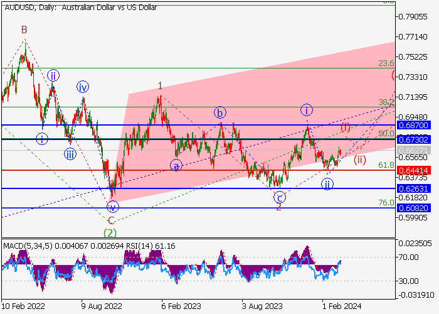Image resolution: width=439 pixels, height=314 pixels.
Task: Select the 61.8 Fibonacci level label
Action: click(386, 165)
